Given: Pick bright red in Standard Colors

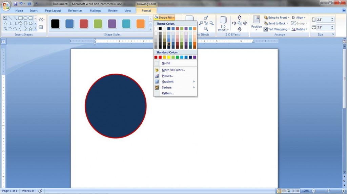Looking at the screenshot, I should pos(160,57).
